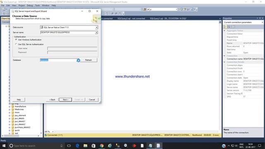Collapse the Connection section in Properties
This screenshot has height=149, width=265.
point(224,56)
